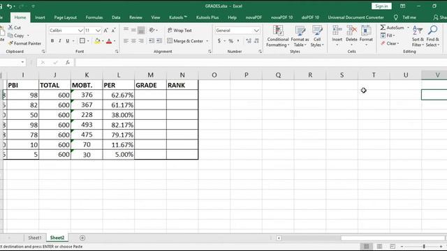The height and width of the screenshot is (251, 447).
Task: Toggle left horizontal alignment
Action: pos(126,41)
